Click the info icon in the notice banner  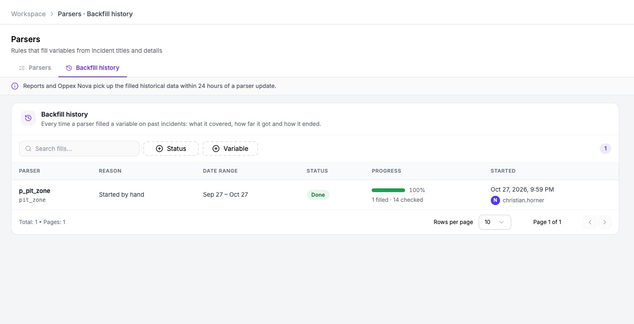pyautogui.click(x=15, y=86)
